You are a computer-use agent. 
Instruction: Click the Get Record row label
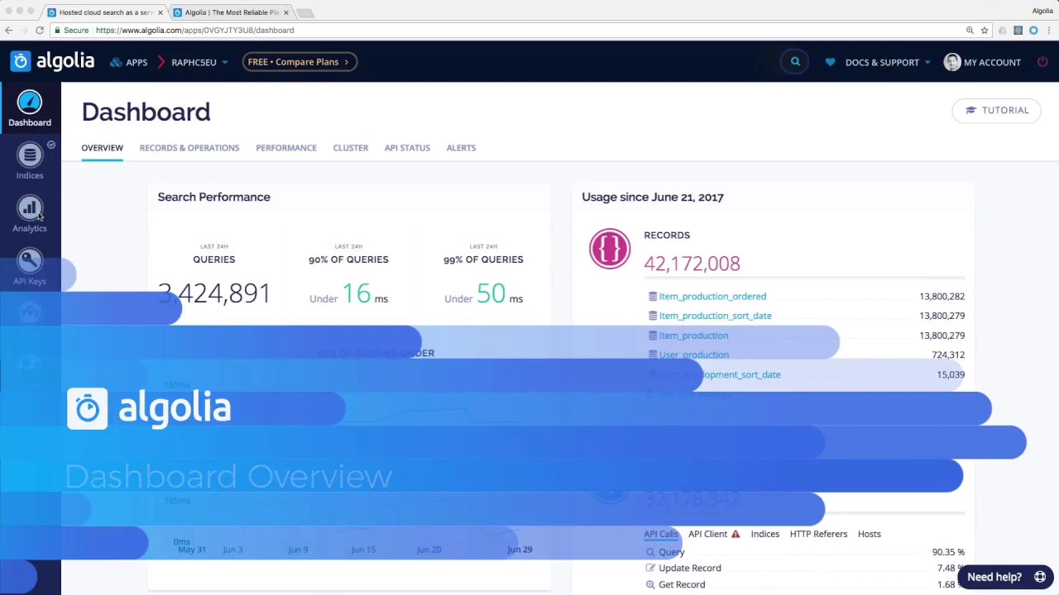click(x=682, y=584)
